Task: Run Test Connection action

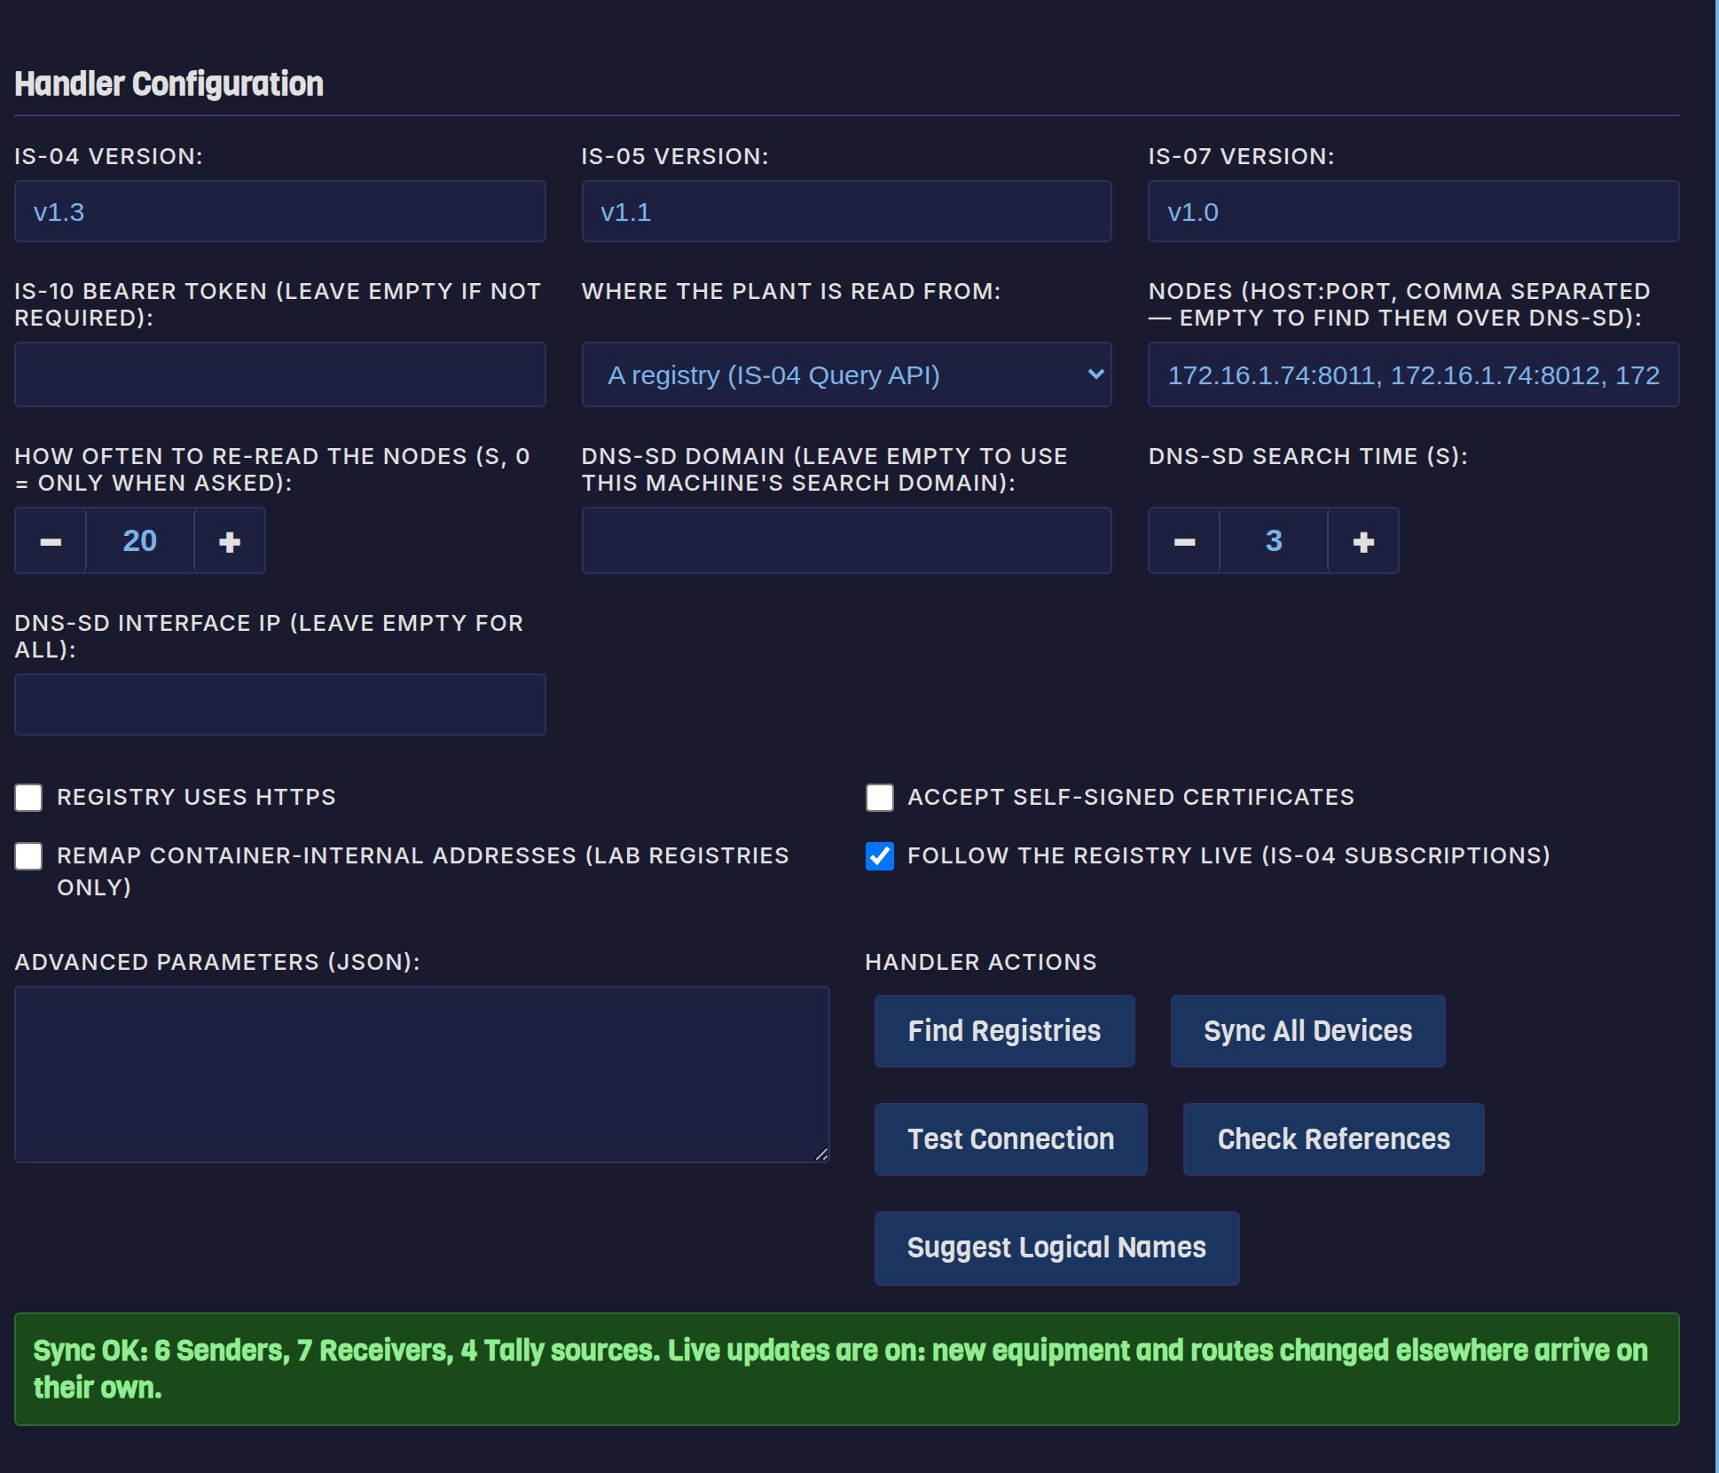Action: point(1010,1138)
